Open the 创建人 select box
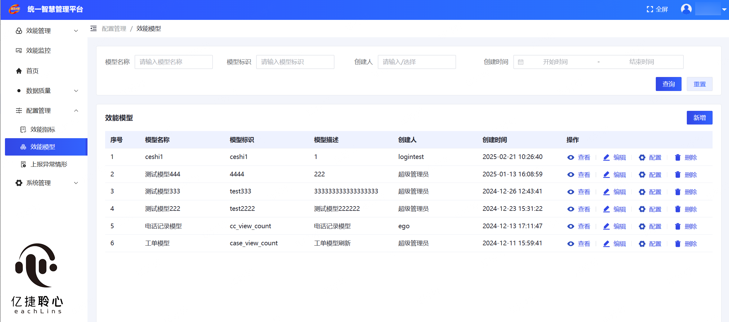Image resolution: width=729 pixels, height=322 pixels. 417,62
